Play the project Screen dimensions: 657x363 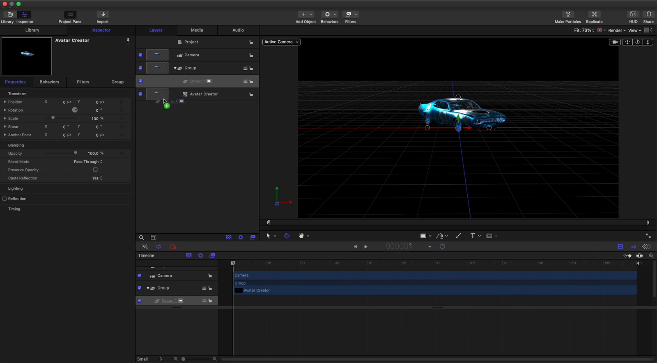coord(366,247)
